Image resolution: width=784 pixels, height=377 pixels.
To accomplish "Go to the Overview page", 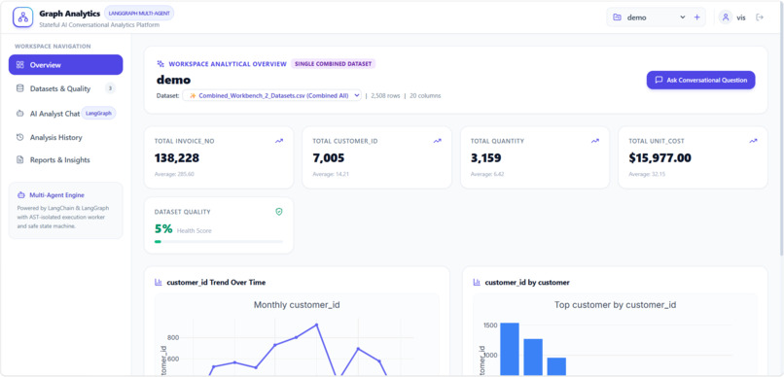I will [65, 65].
